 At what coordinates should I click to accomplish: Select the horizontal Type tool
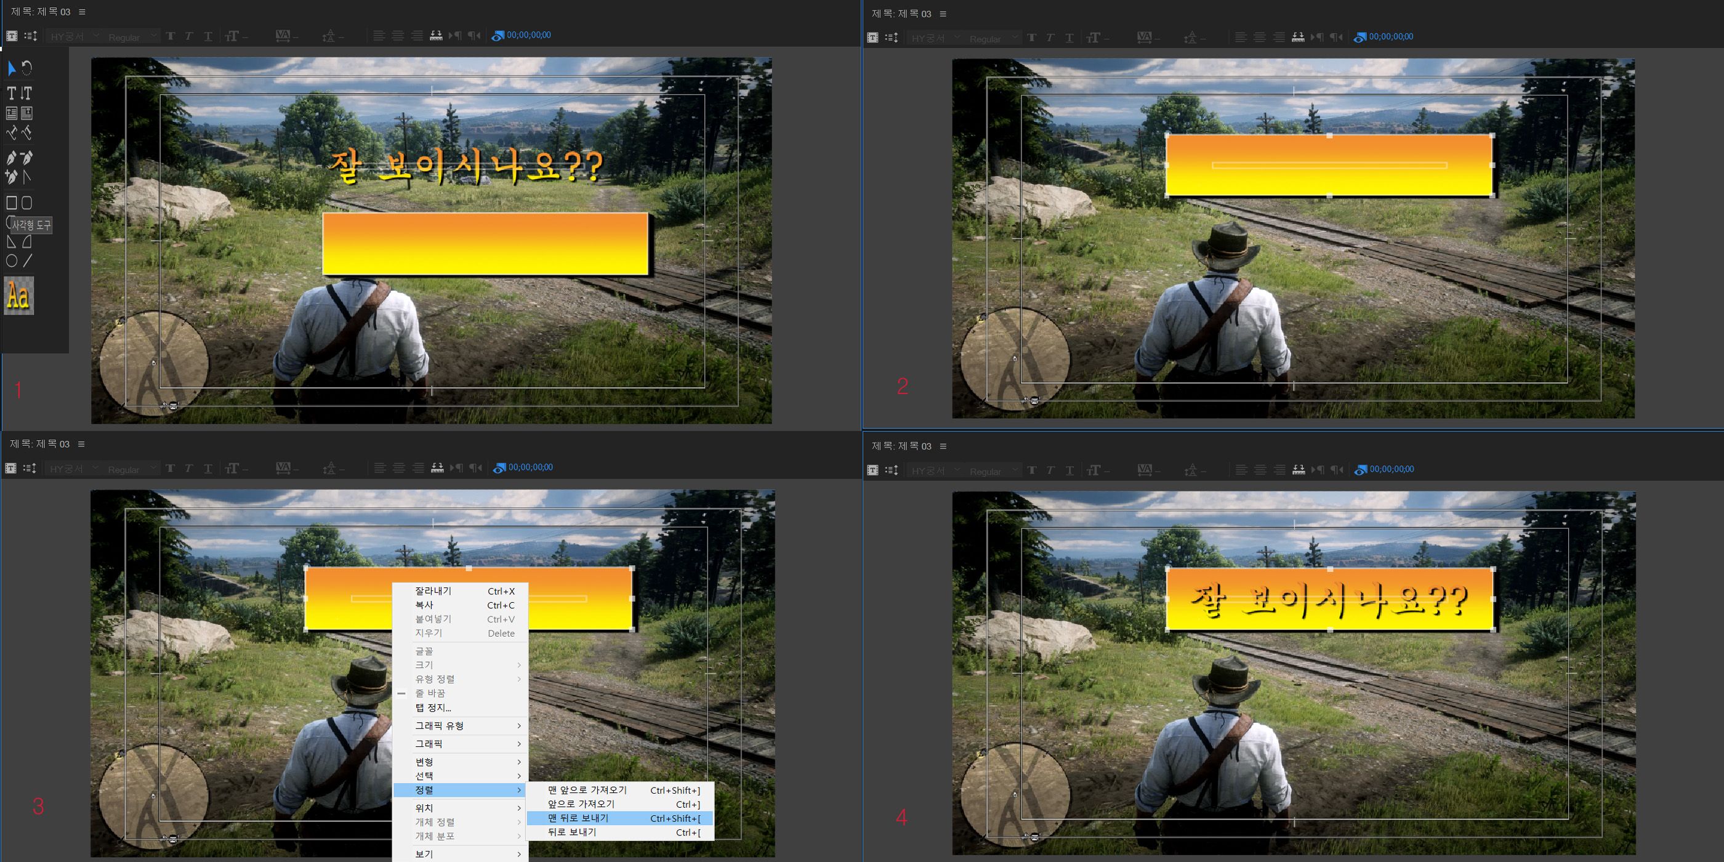pos(11,93)
